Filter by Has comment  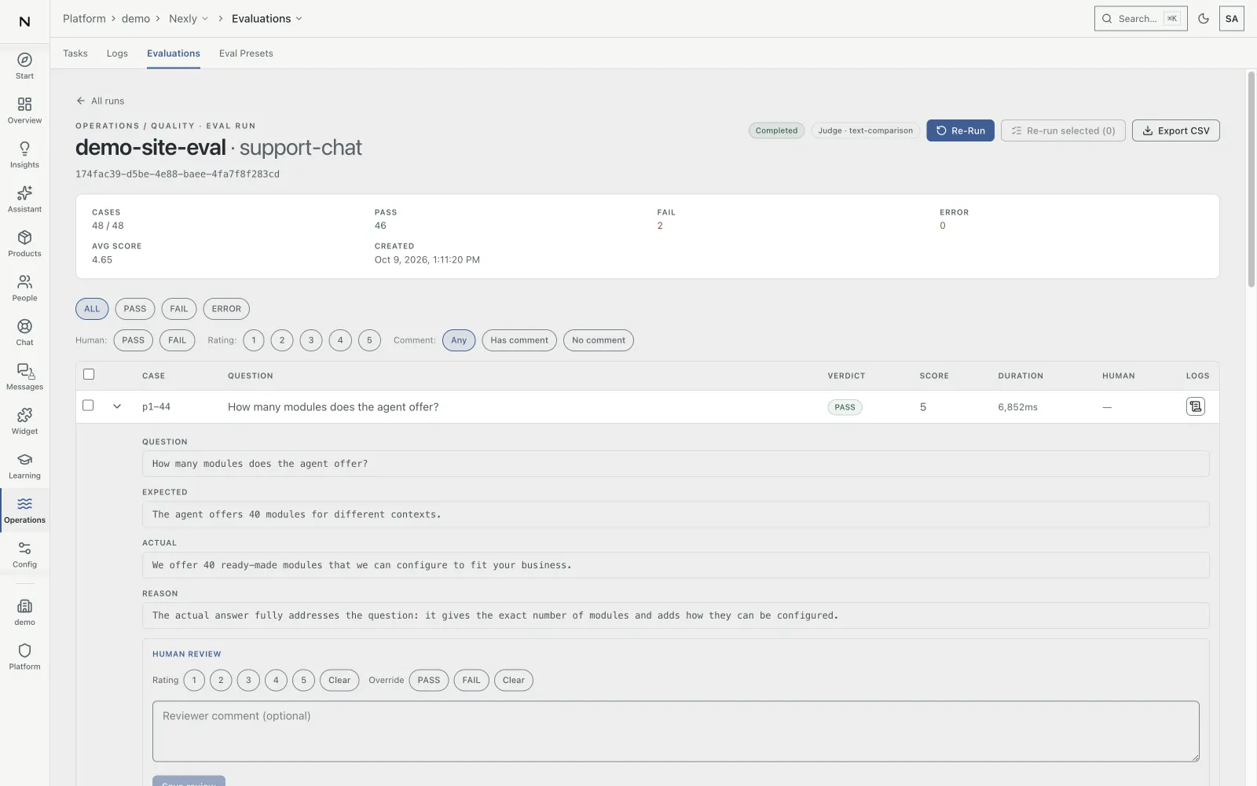coord(519,340)
